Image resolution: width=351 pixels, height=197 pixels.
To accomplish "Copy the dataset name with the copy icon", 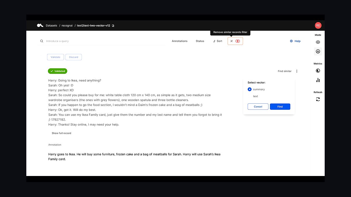I will tap(113, 26).
